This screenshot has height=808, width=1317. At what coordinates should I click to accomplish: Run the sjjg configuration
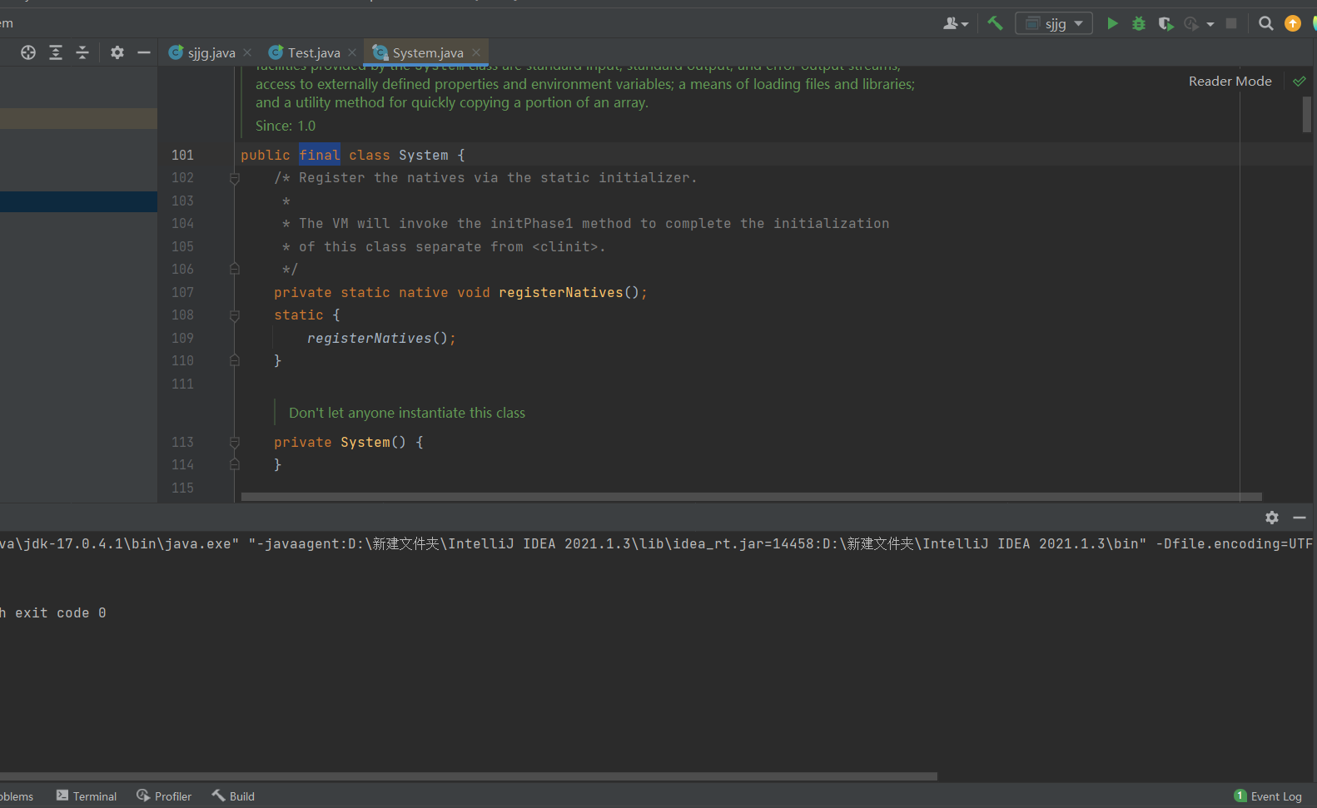(1112, 23)
